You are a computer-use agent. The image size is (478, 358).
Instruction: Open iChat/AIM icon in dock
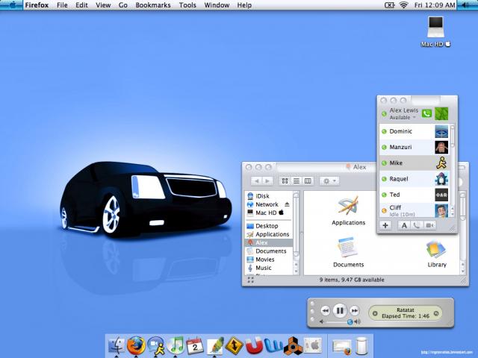[156, 346]
